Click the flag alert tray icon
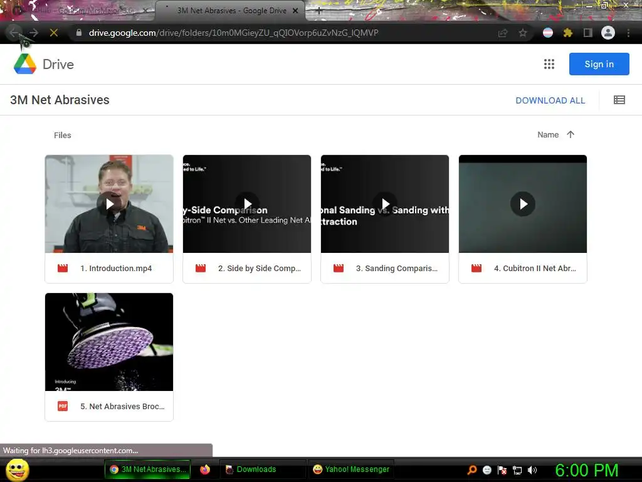Viewport: 642px width, 482px height. pyautogui.click(x=502, y=470)
